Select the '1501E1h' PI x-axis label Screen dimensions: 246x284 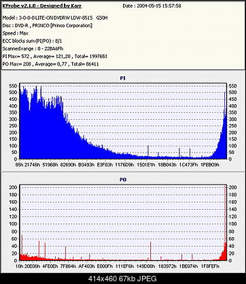146,165
